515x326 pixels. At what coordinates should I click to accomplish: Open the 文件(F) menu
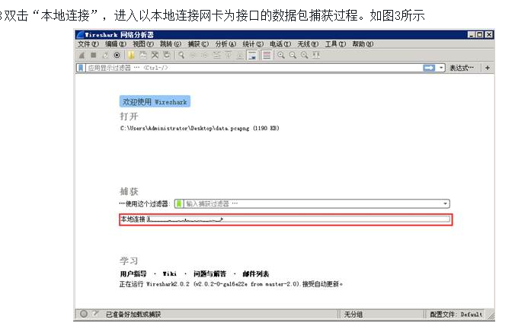coord(88,43)
